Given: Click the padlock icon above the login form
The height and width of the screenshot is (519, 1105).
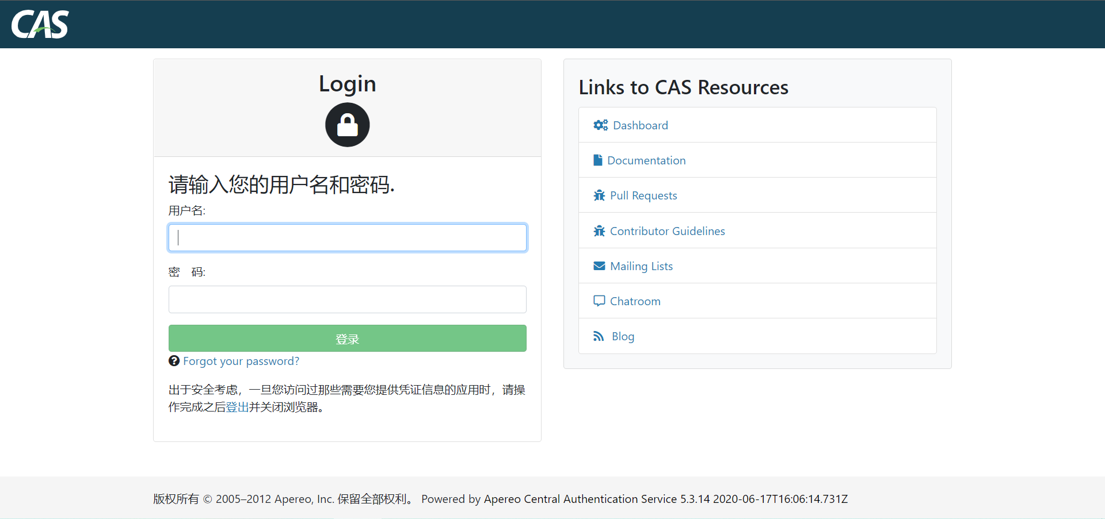Looking at the screenshot, I should [x=347, y=124].
